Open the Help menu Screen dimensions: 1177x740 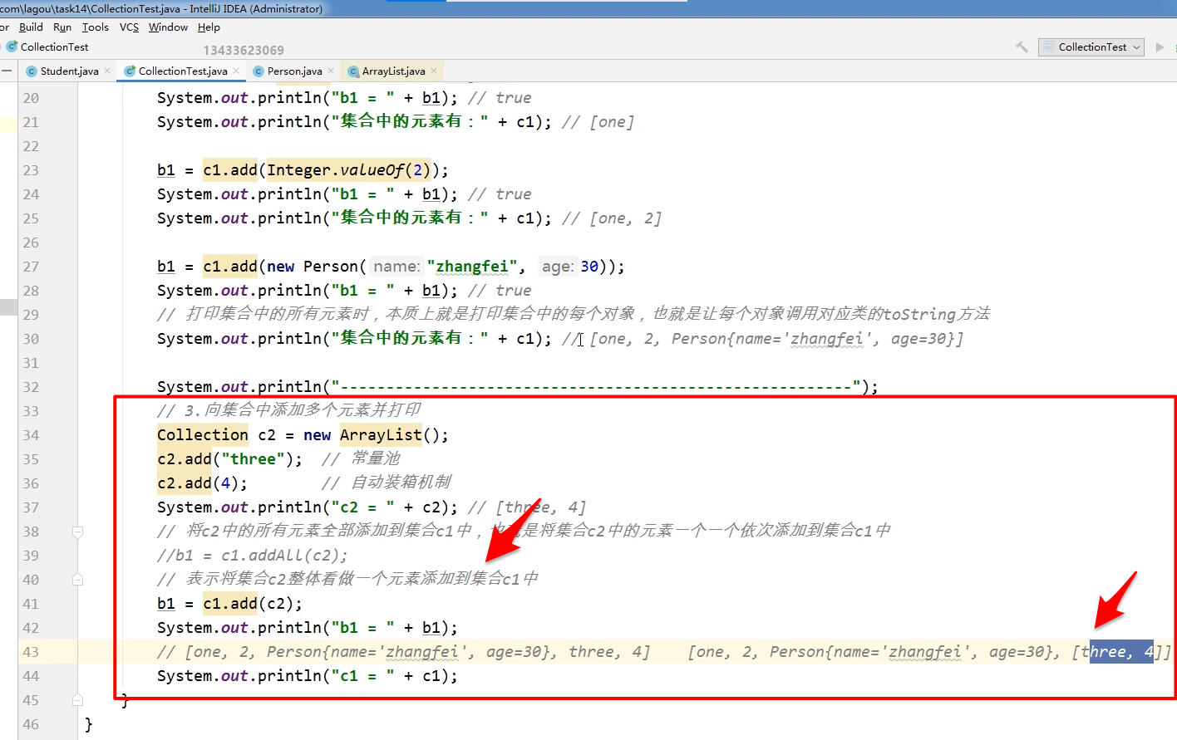pyautogui.click(x=209, y=27)
